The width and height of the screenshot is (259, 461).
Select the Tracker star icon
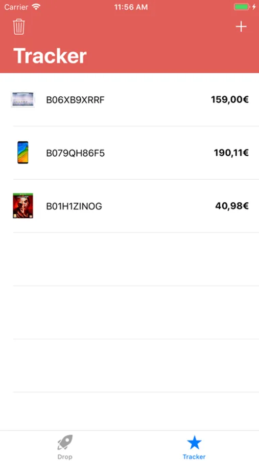(194, 443)
